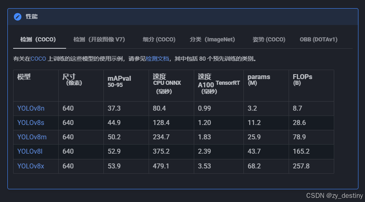Click the CPU speed value 128.4
This screenshot has width=365, height=202.
pyautogui.click(x=161, y=123)
